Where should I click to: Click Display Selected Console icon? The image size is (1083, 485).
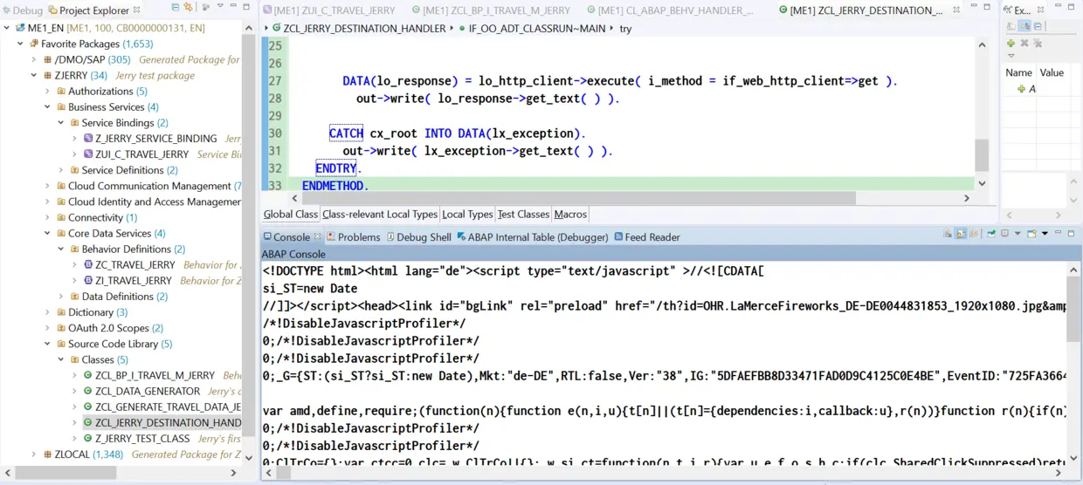point(1005,234)
